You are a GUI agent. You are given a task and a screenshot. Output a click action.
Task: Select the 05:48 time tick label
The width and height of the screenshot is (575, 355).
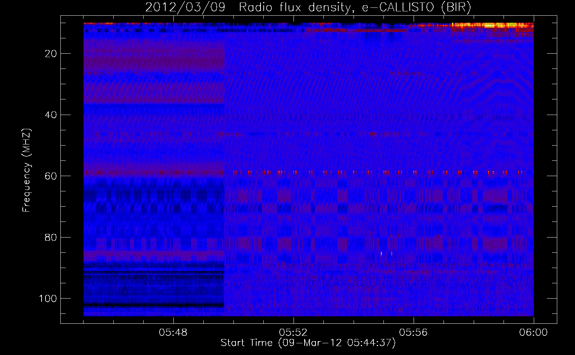pos(173,333)
